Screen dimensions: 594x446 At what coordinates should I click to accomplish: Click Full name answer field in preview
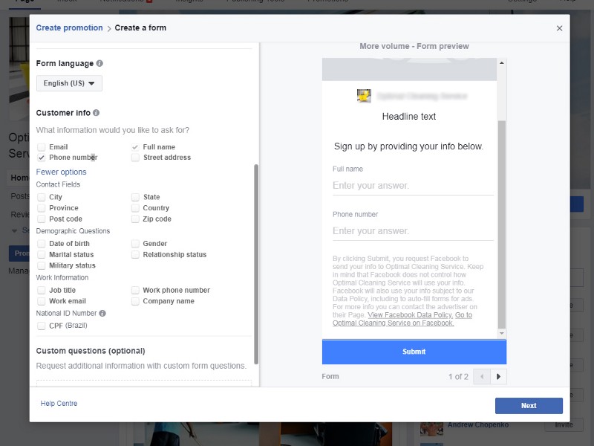(x=413, y=186)
